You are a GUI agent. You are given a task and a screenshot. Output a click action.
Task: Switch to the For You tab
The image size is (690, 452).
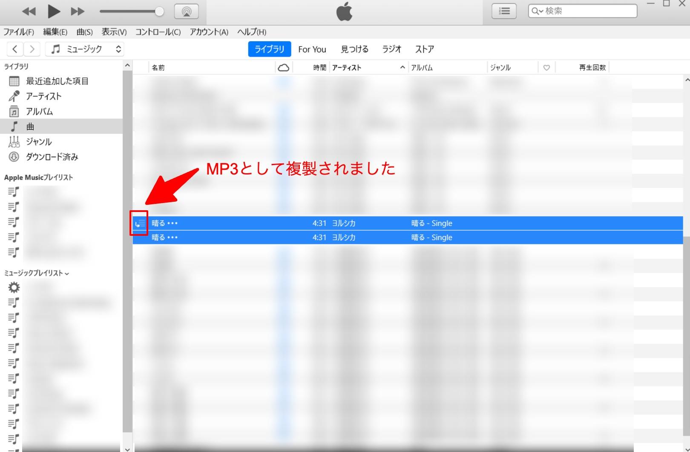pos(312,49)
